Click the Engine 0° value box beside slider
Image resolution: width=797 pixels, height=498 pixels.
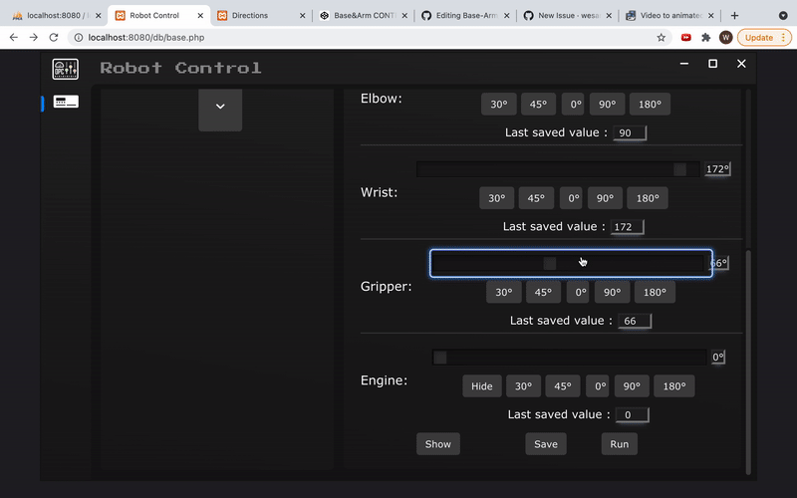click(718, 357)
